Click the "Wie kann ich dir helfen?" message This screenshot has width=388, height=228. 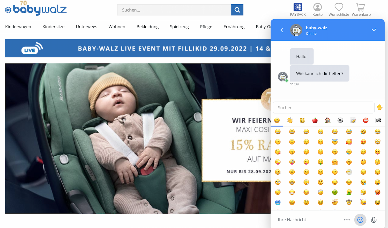[x=320, y=74]
